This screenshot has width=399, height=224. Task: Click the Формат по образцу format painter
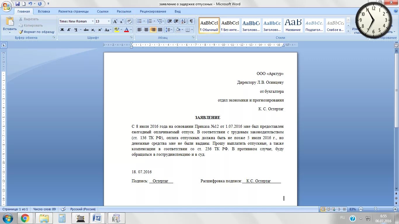37,32
